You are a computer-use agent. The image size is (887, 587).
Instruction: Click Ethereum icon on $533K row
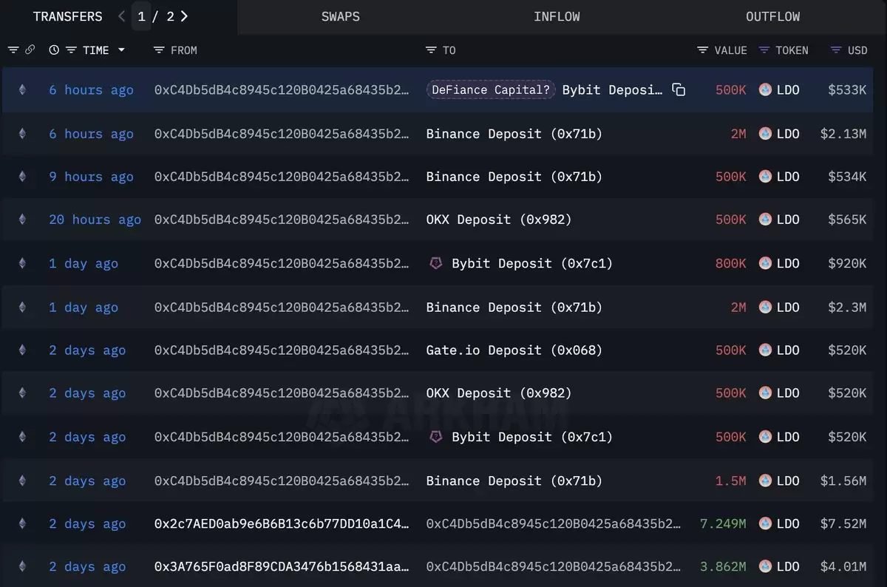point(22,90)
